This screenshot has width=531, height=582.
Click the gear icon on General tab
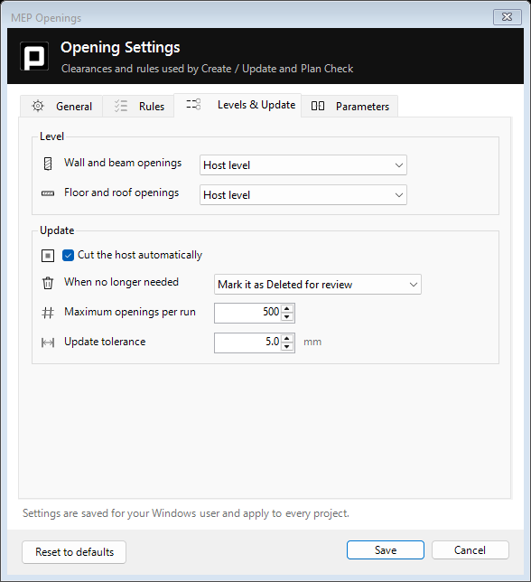(38, 106)
